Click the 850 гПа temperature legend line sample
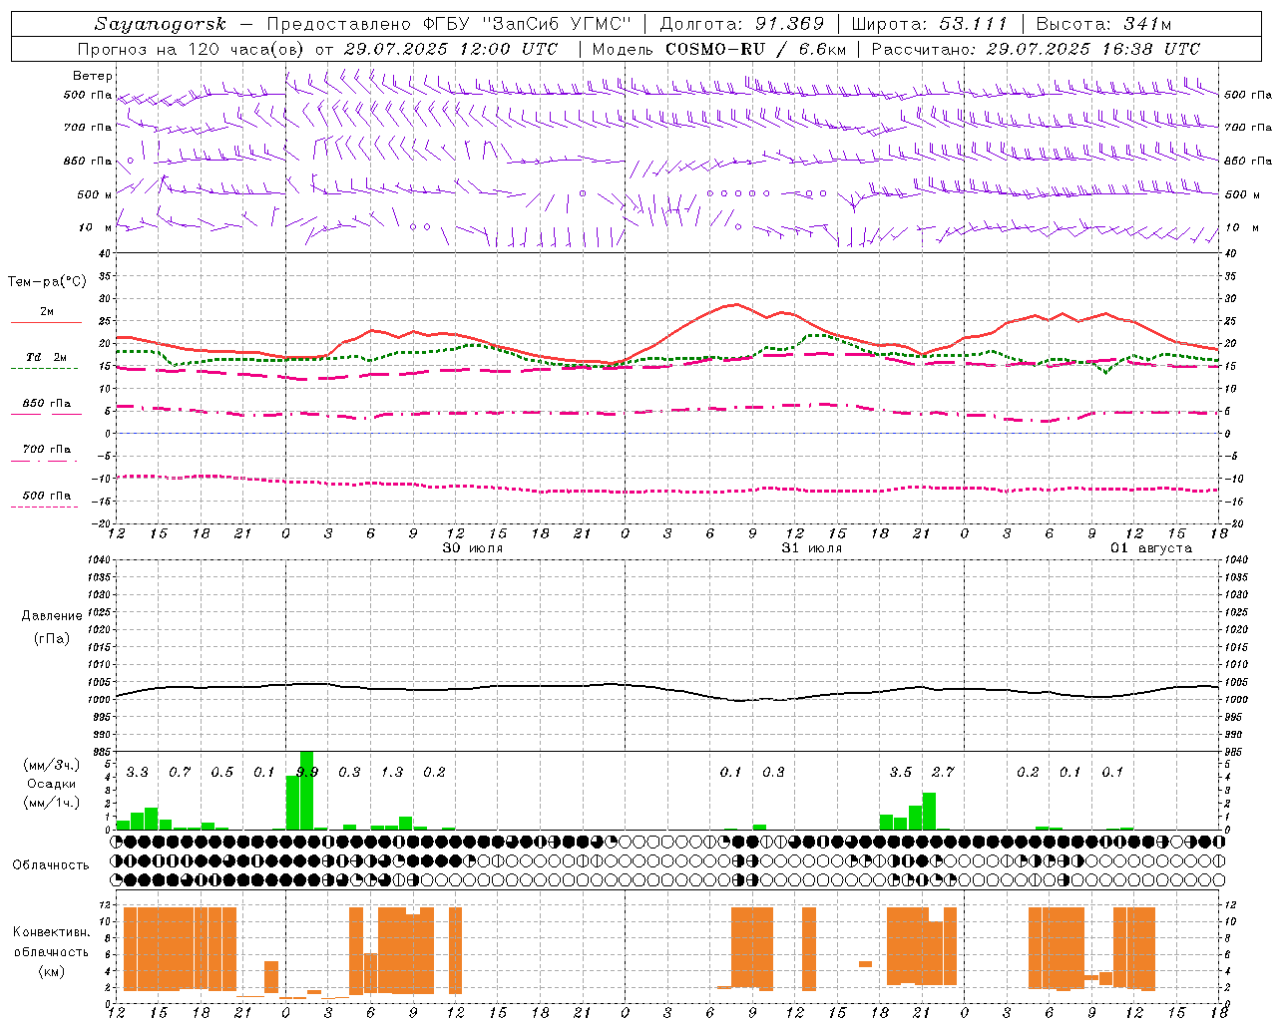The height and width of the screenshot is (1021, 1277). pyautogui.click(x=46, y=414)
